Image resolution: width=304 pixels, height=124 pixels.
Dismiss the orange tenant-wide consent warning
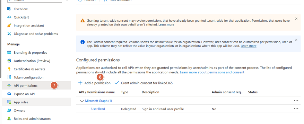(x=296, y=19)
